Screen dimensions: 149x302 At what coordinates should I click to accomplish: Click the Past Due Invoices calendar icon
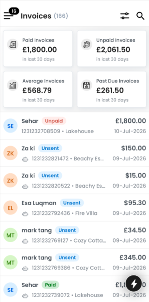point(86,85)
